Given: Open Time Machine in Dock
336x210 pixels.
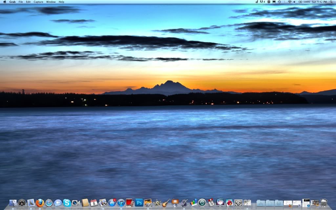Looking at the screenshot, I should coord(202,202).
